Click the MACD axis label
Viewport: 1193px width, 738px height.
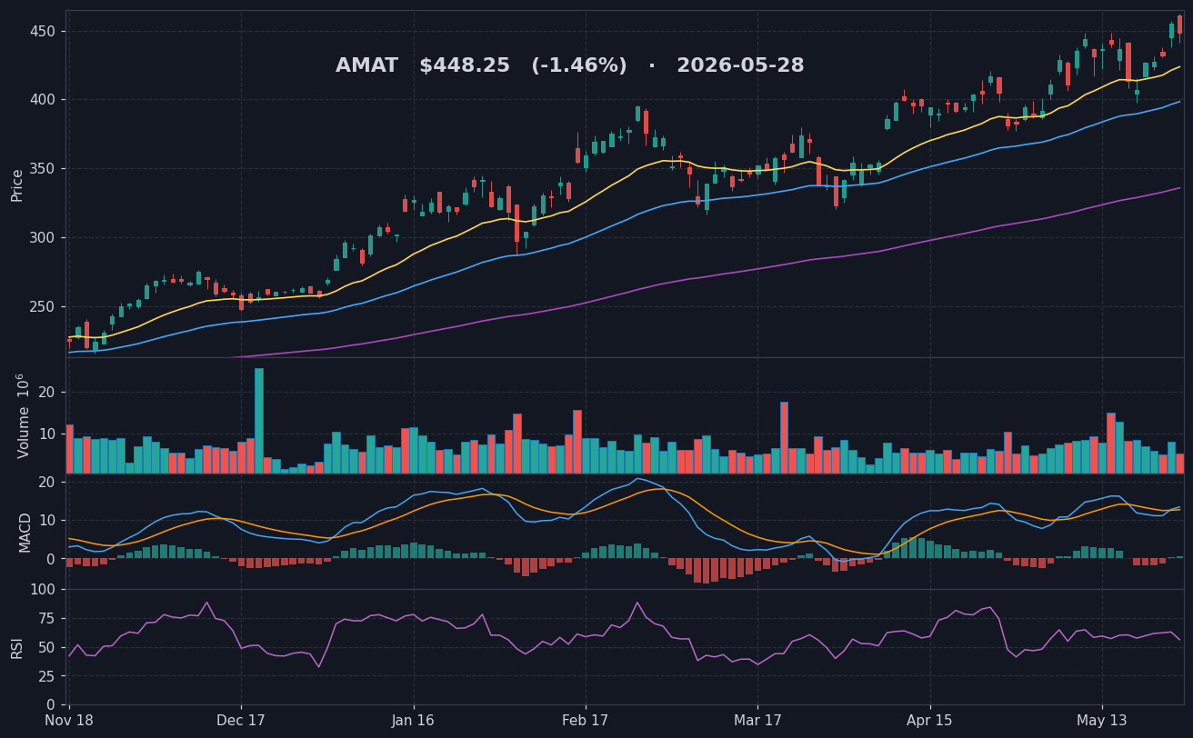tap(25, 532)
